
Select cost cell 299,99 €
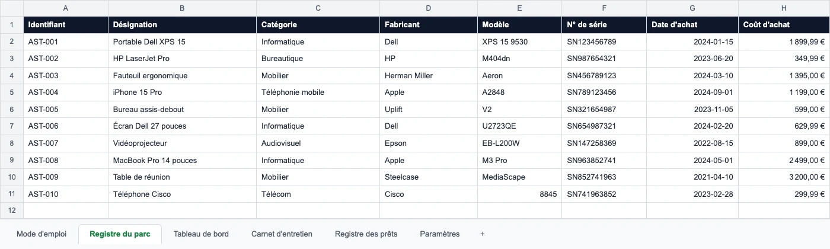784,194
